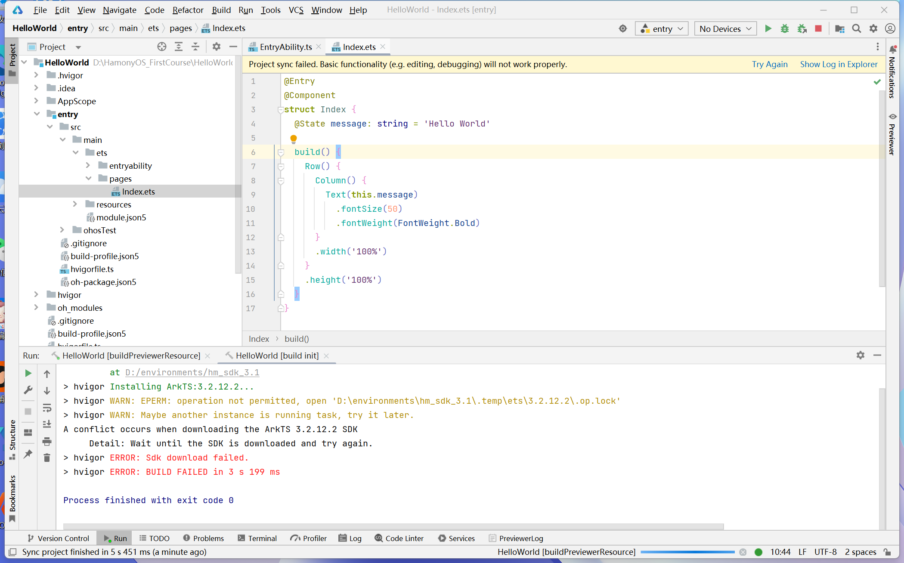Expand the AppScope folder
This screenshot has height=563, width=904.
pyautogui.click(x=37, y=101)
